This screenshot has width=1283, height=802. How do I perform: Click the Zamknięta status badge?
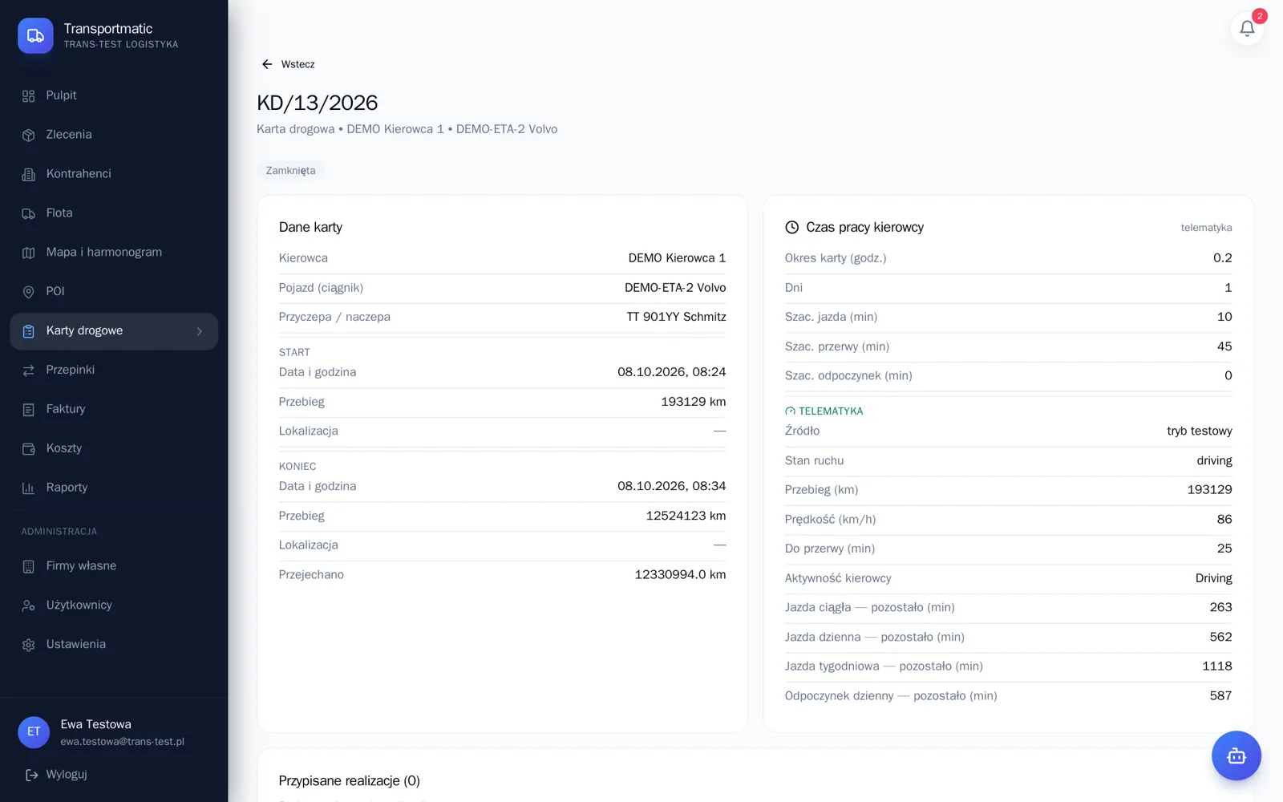[x=291, y=171]
